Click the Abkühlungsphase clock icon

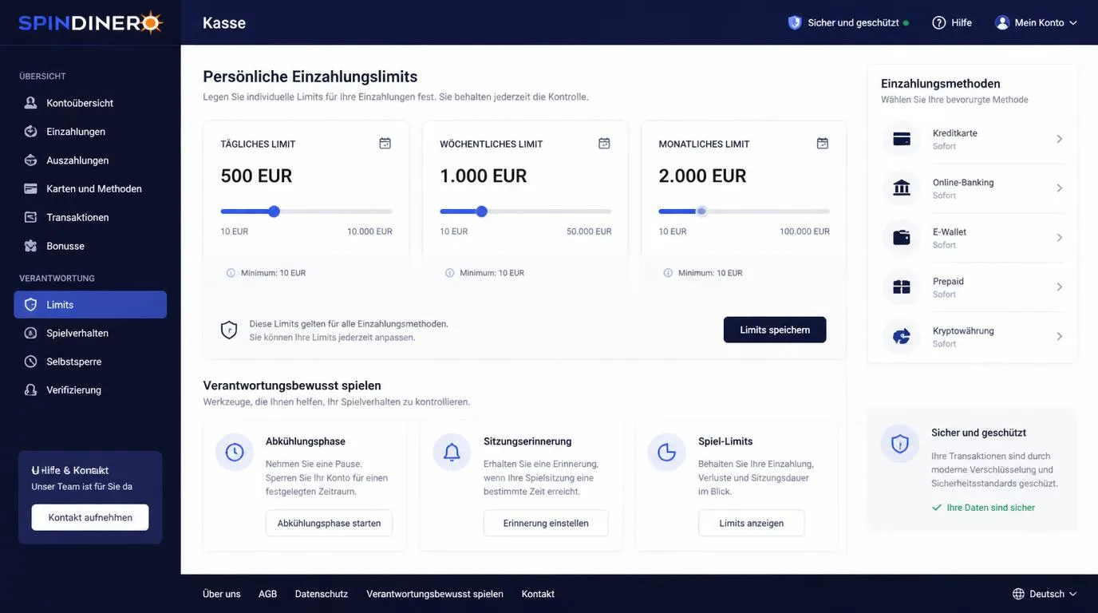coord(235,453)
